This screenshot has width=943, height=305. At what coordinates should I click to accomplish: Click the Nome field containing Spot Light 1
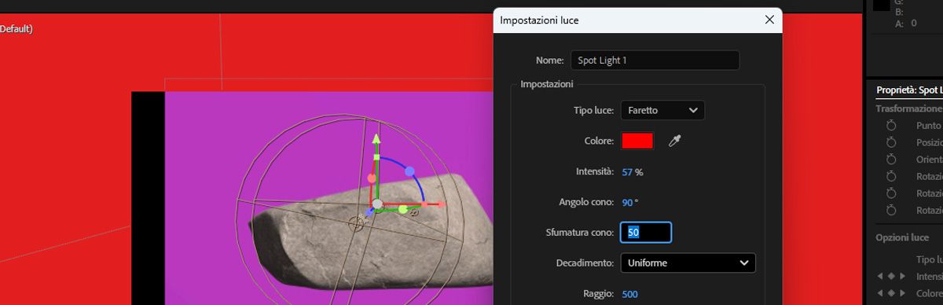coord(655,61)
